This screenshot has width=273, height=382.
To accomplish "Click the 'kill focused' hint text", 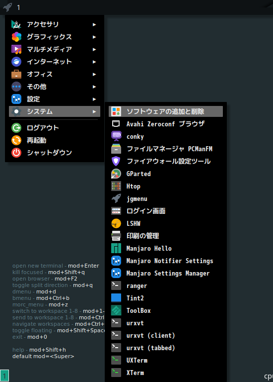I will pyautogui.click(x=28, y=272).
